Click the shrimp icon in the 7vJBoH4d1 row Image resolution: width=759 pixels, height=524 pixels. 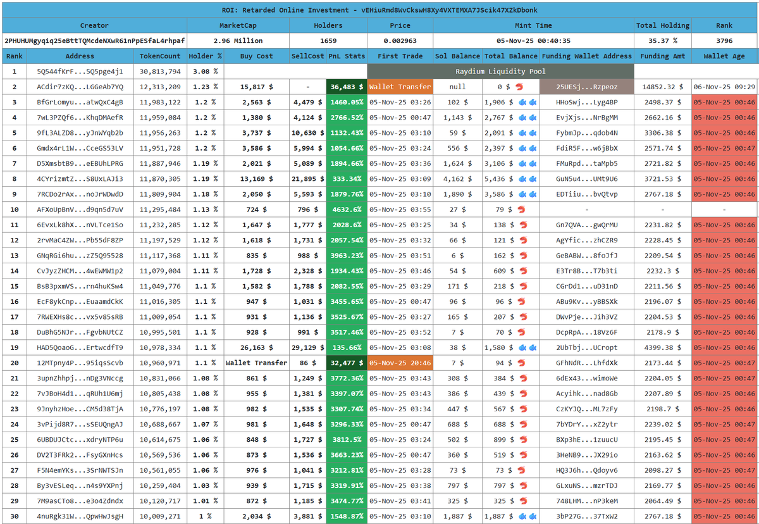(x=523, y=394)
